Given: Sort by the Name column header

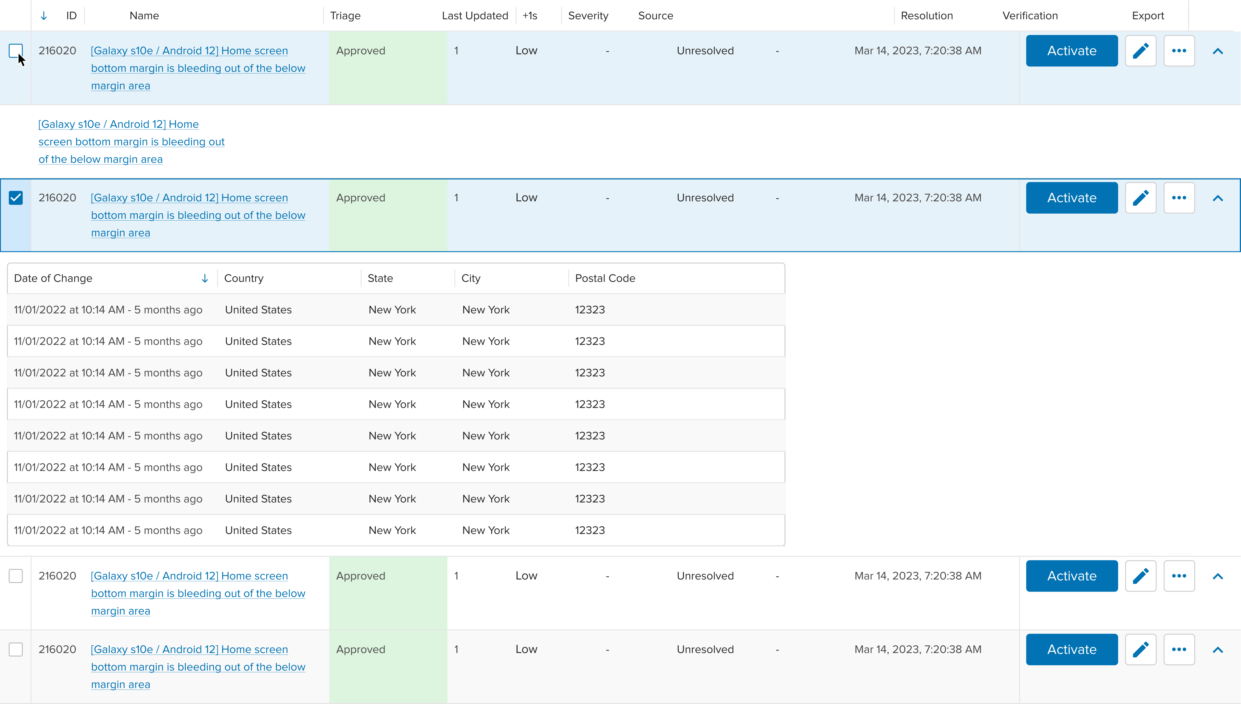Looking at the screenshot, I should click(144, 16).
